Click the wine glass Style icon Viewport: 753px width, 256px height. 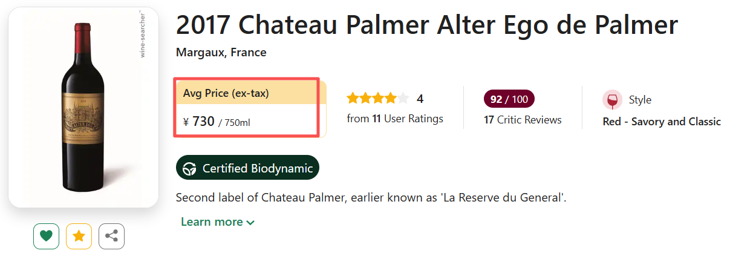(x=612, y=100)
